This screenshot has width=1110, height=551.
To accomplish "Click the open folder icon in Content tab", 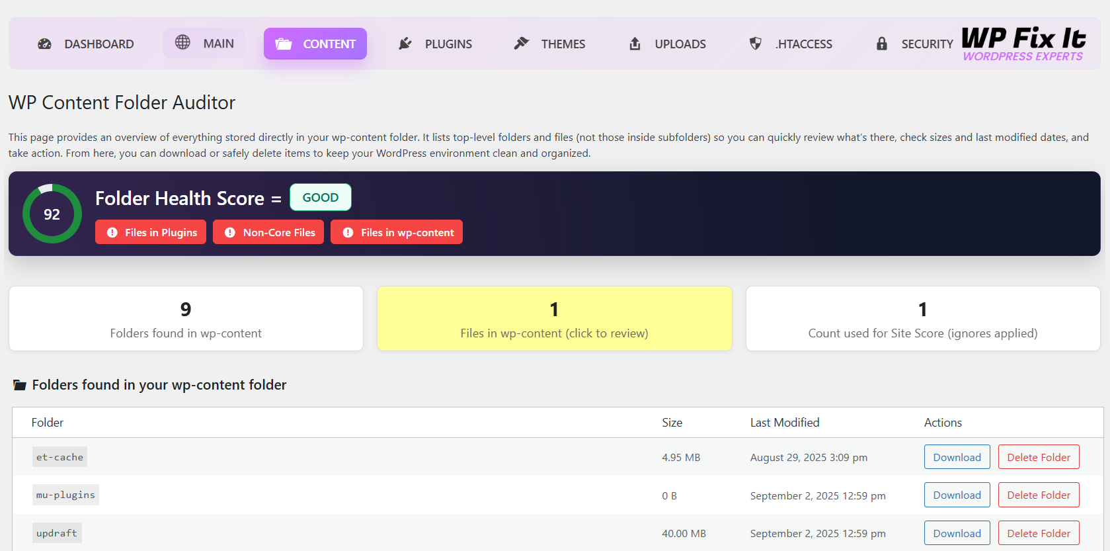I will coord(284,44).
